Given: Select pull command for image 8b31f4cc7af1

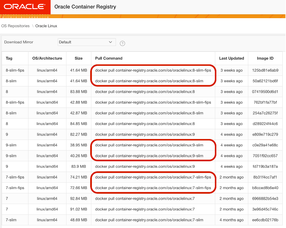Looking at the screenshot, I should tap(153, 177).
